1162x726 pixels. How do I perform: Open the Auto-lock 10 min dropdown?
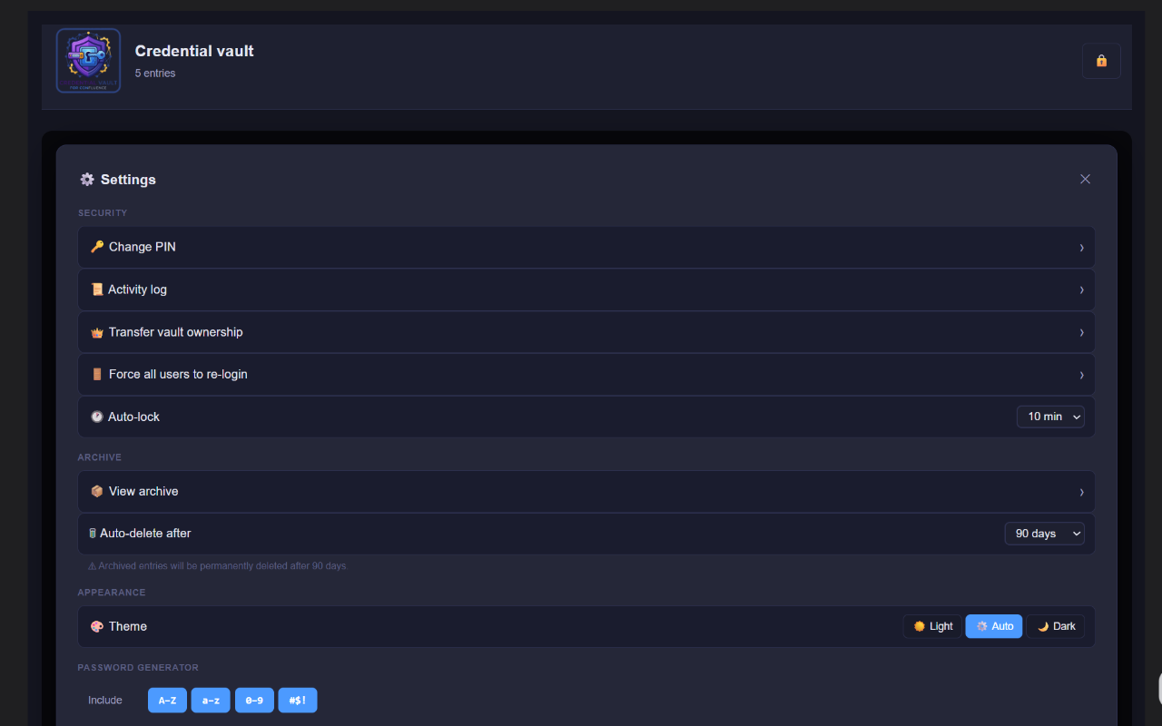pos(1050,417)
